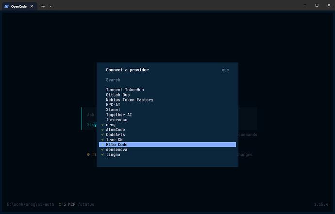Select the Tencent TokenHub provider
Image resolution: width=335 pixels, height=214 pixels.
tap(167, 90)
